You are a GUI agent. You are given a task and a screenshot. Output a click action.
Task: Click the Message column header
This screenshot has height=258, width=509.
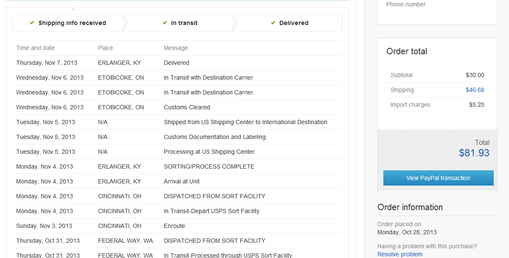(176, 48)
